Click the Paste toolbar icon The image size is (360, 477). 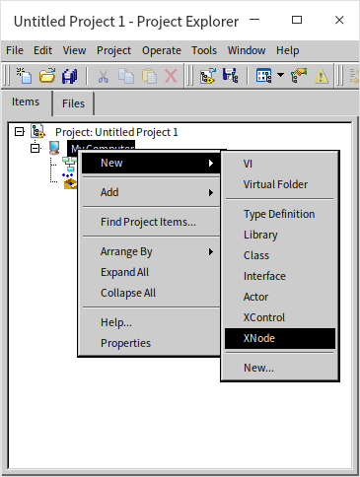click(149, 76)
